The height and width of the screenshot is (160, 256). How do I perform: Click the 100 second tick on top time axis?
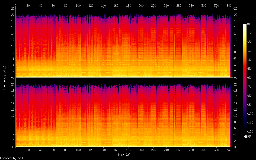click(78, 5)
